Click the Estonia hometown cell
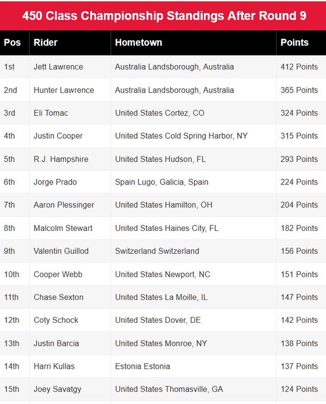326x404 pixels. 142,366
